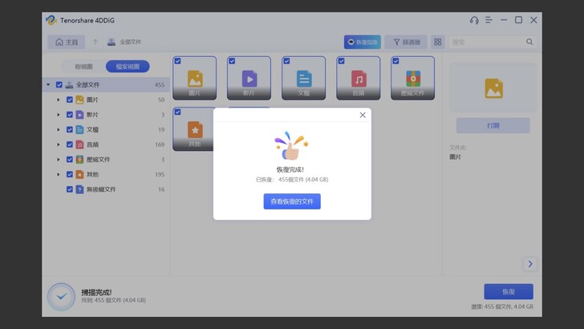584x329 pixels.
Task: Open the 壓縮文件 folder thumbnail card
Action: 412,79
